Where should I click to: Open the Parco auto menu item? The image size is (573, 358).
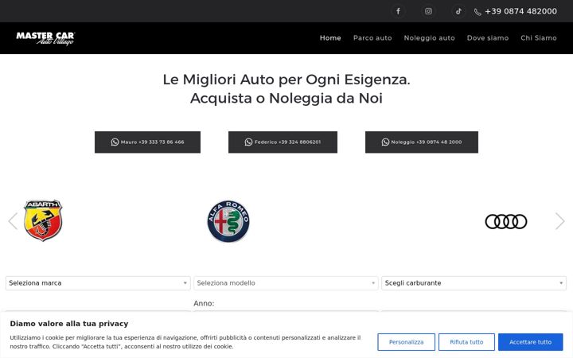click(372, 38)
